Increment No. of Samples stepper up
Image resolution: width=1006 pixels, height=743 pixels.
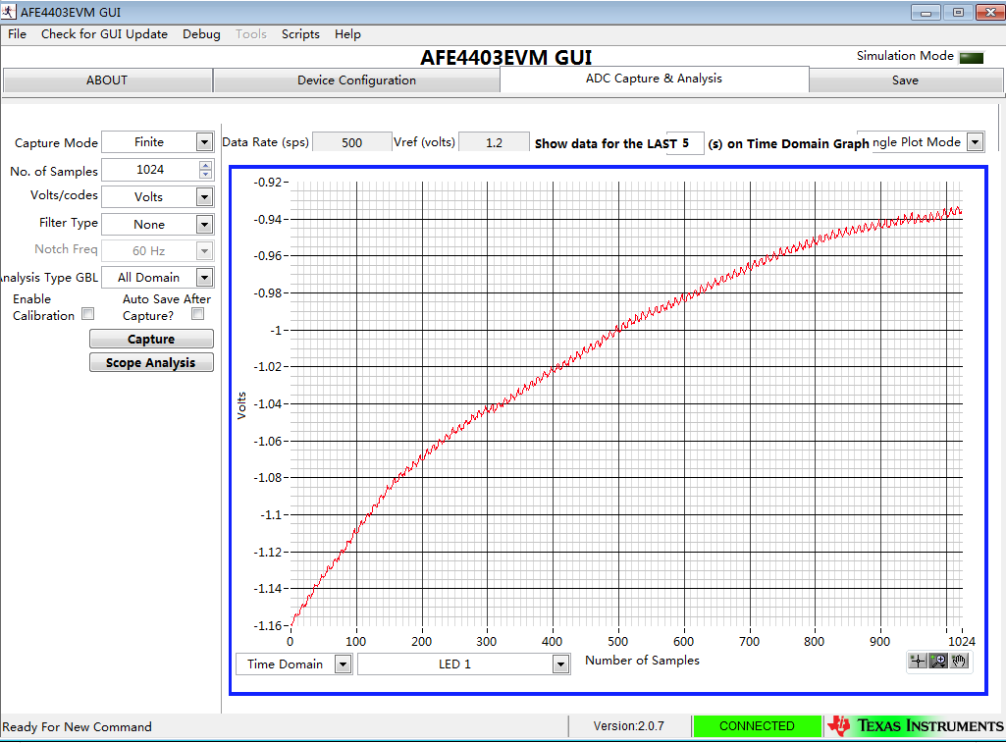[x=205, y=166]
